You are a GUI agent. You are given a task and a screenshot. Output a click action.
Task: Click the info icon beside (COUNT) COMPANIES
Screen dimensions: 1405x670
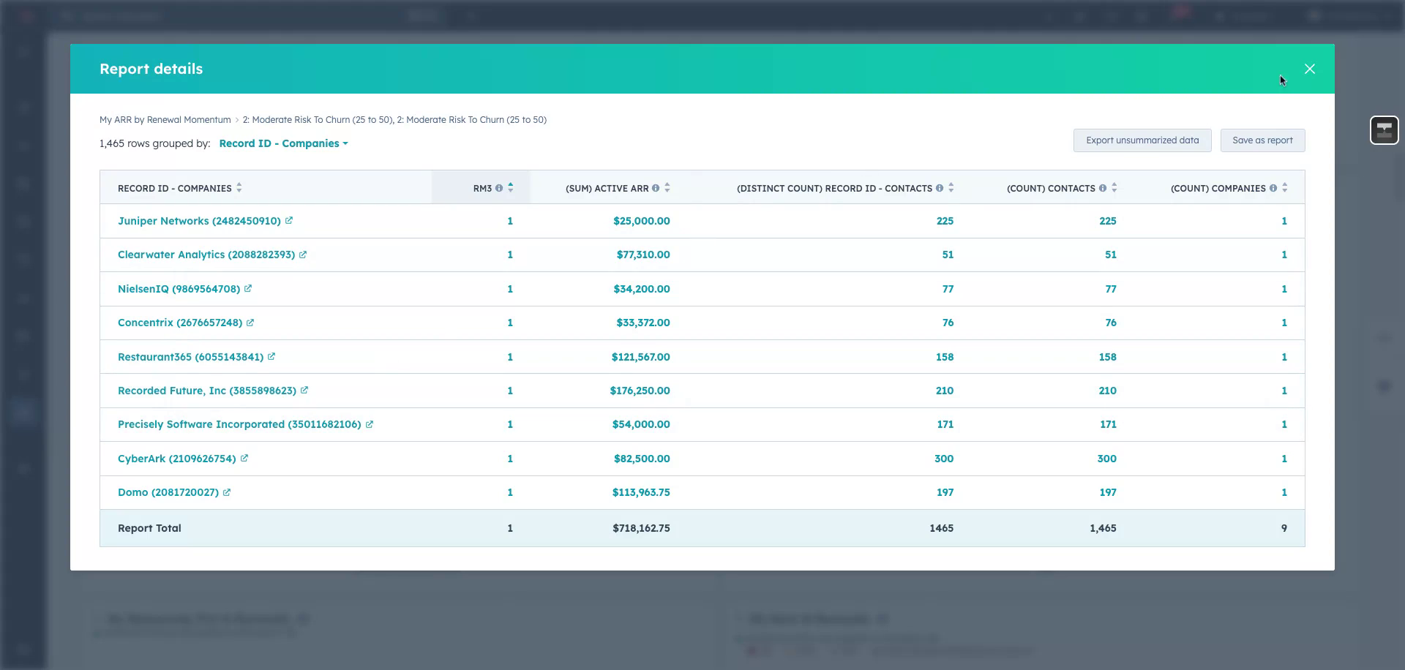[1272, 187]
